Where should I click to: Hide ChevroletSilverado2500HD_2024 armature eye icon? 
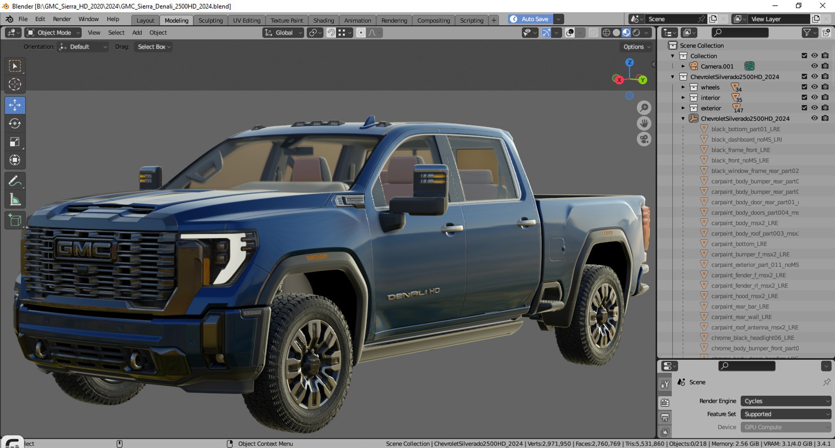815,118
